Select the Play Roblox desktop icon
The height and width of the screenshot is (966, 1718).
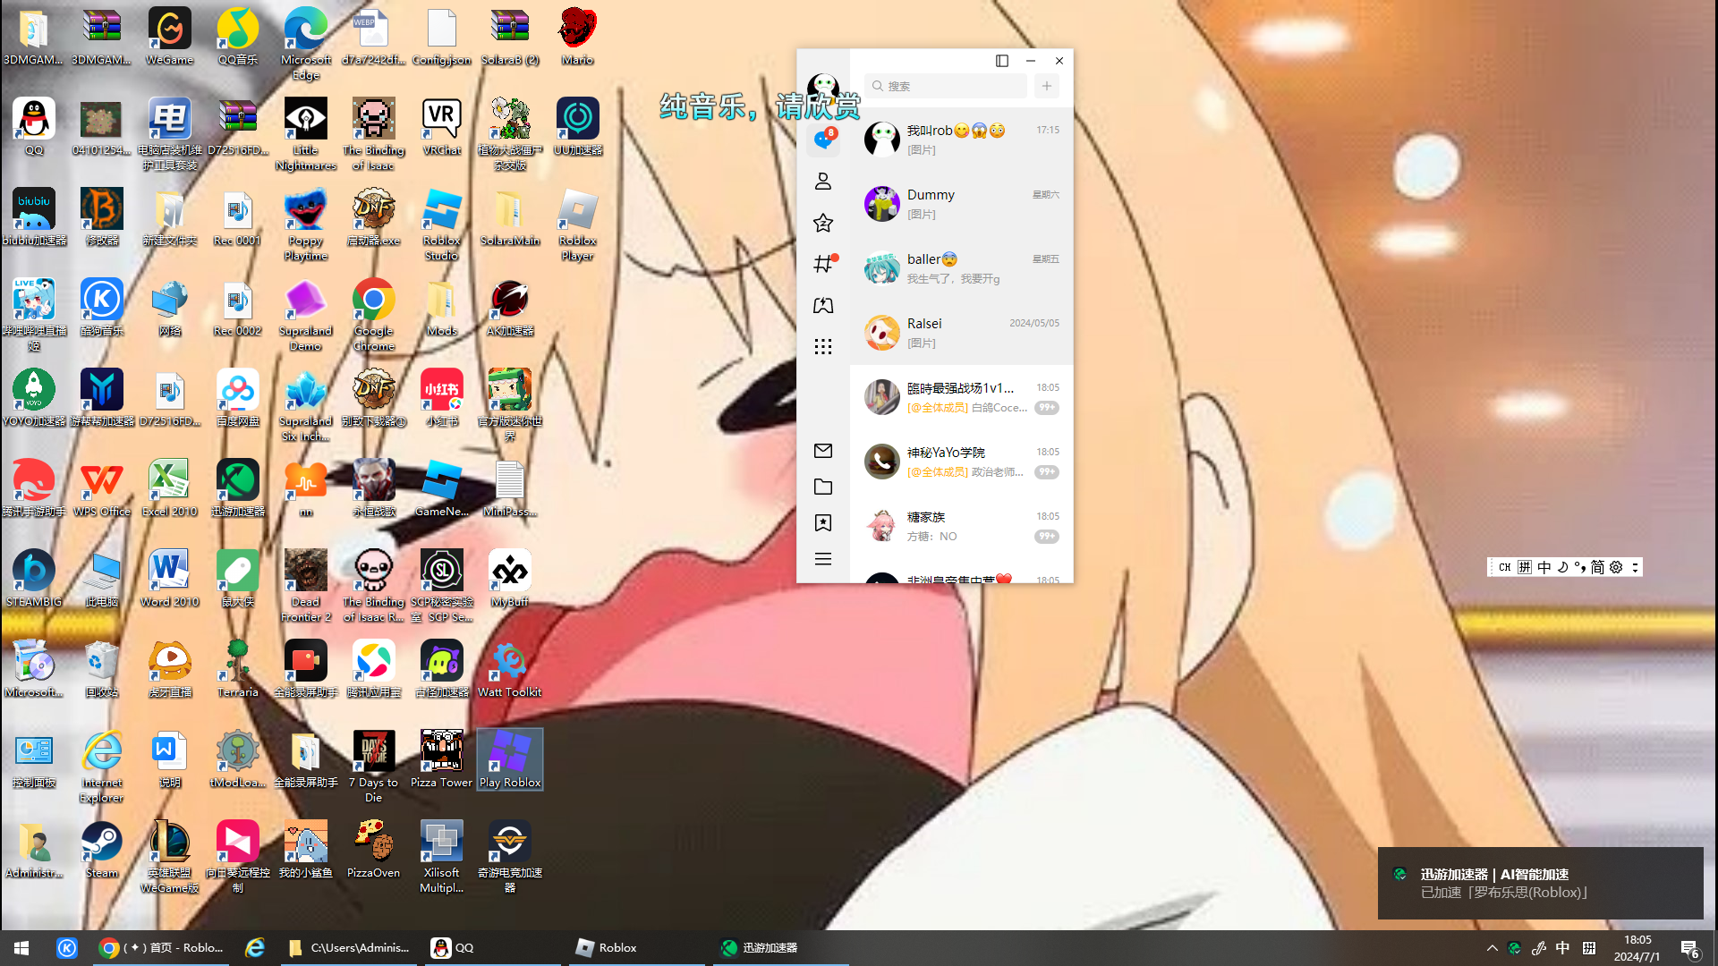pyautogui.click(x=510, y=759)
